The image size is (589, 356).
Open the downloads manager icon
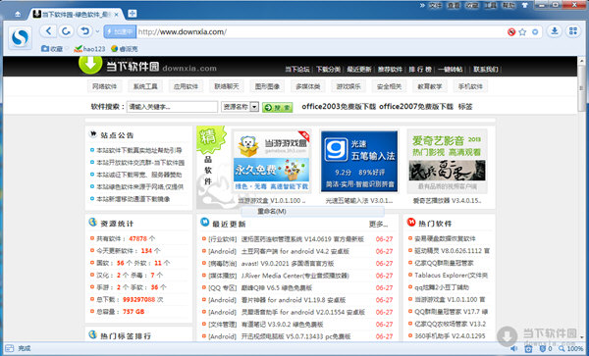tap(554, 31)
